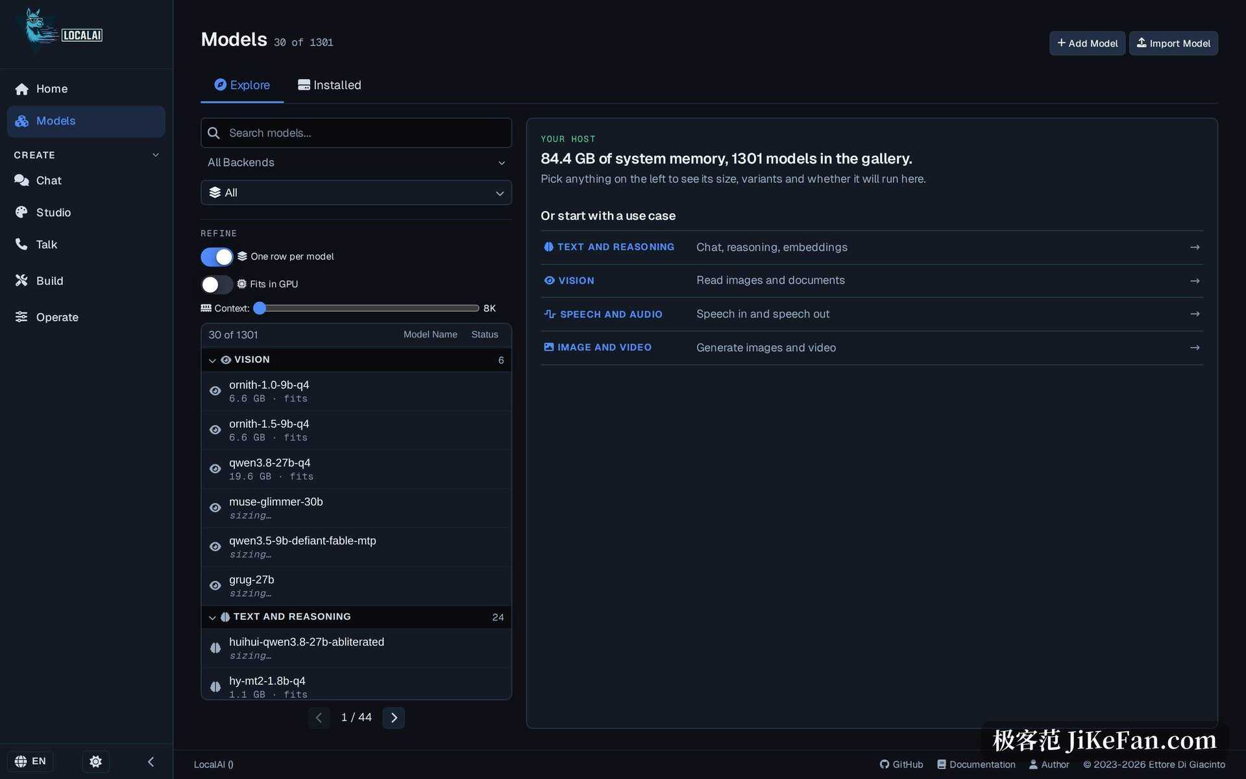Open Models in the sidebar
Image resolution: width=1246 pixels, height=779 pixels.
(x=86, y=121)
